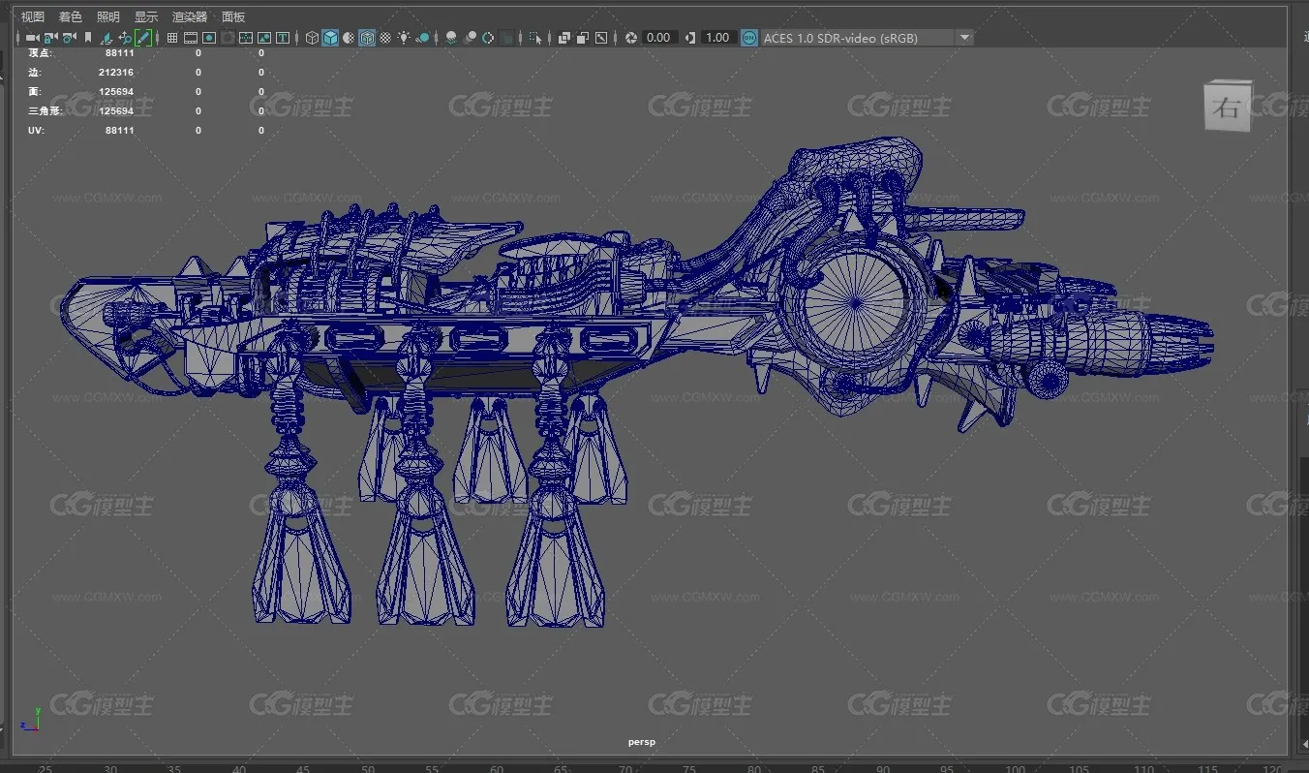Click the Exposure aperture icon
The height and width of the screenshot is (773, 1309).
point(631,38)
